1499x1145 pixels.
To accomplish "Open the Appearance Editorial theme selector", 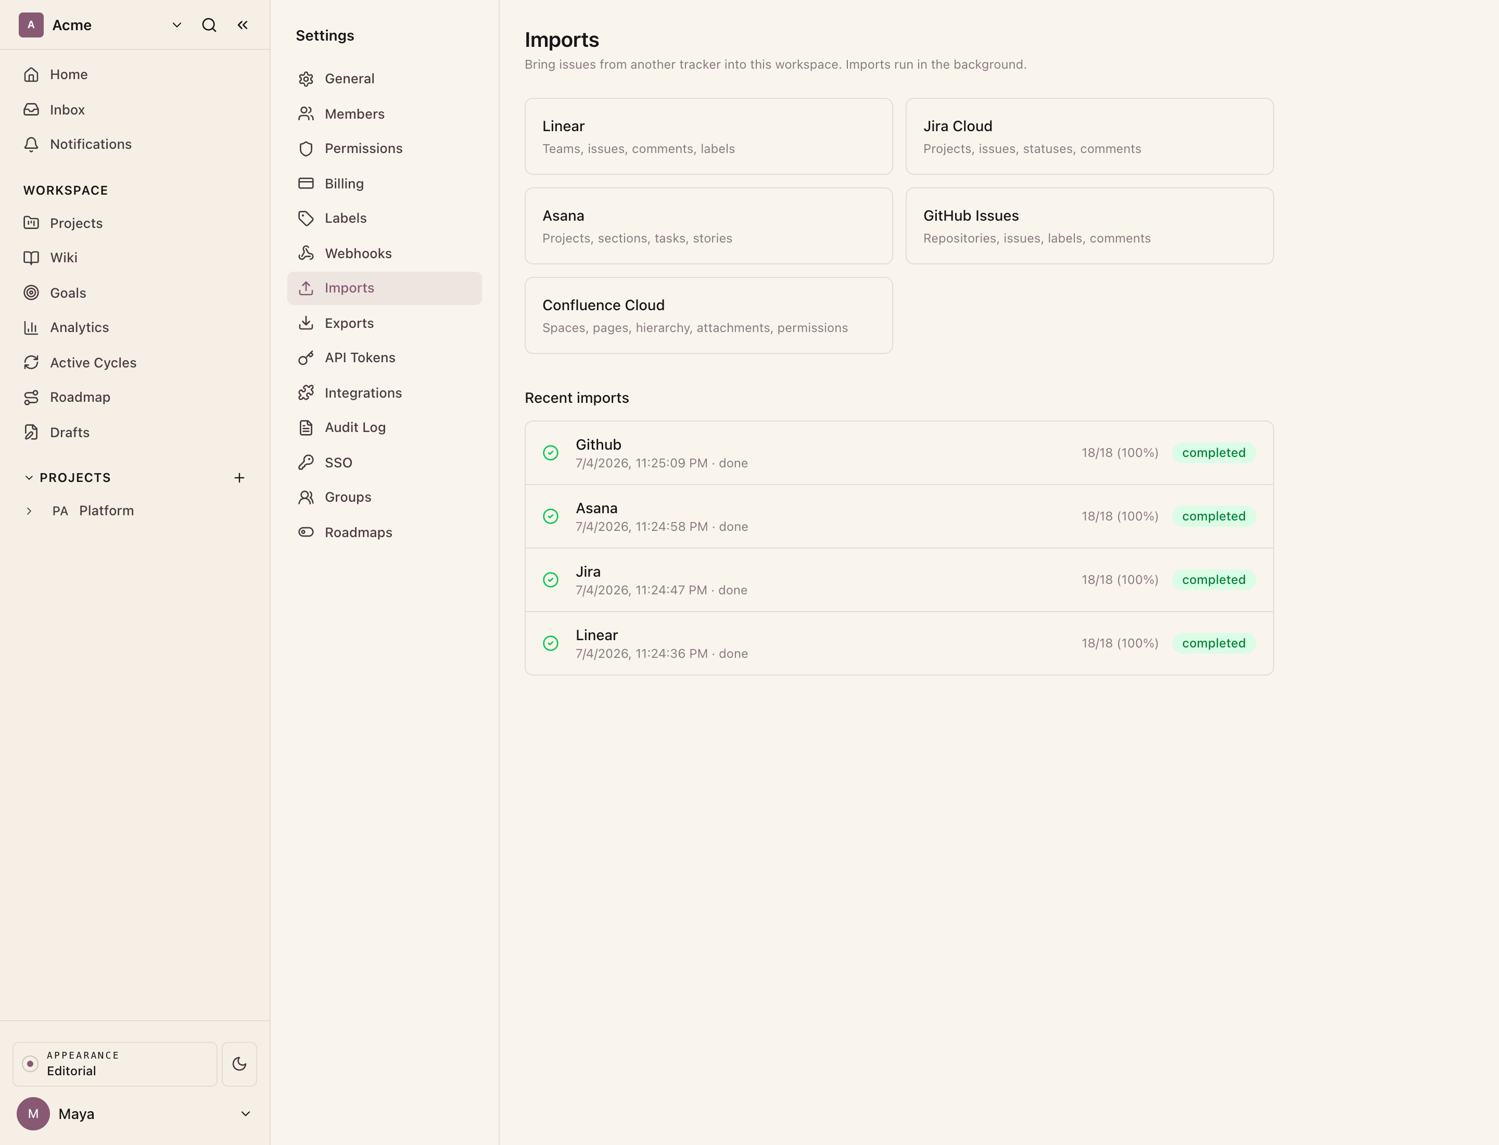I will (115, 1064).
